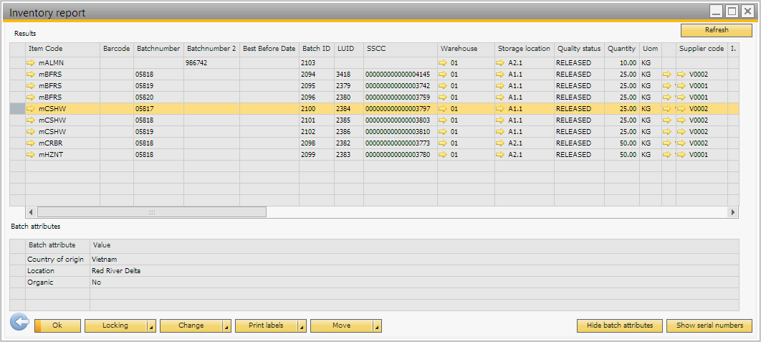Click Hide batch attributes button
The image size is (761, 342).
619,326
